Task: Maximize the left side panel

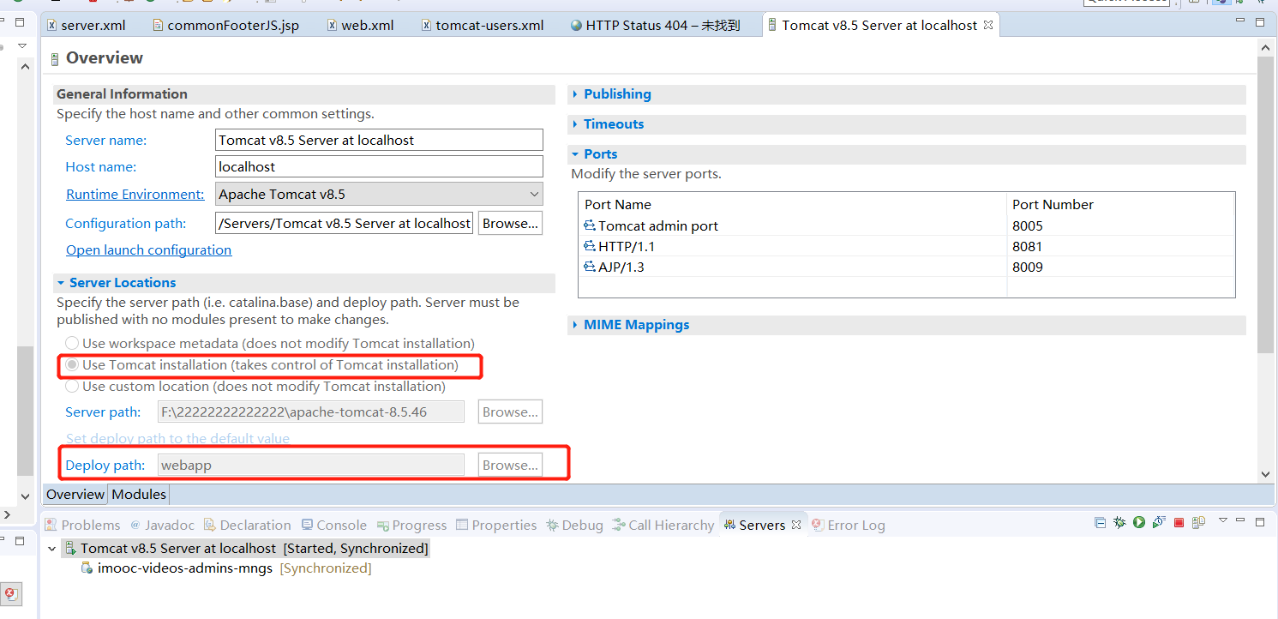Action: (20, 22)
